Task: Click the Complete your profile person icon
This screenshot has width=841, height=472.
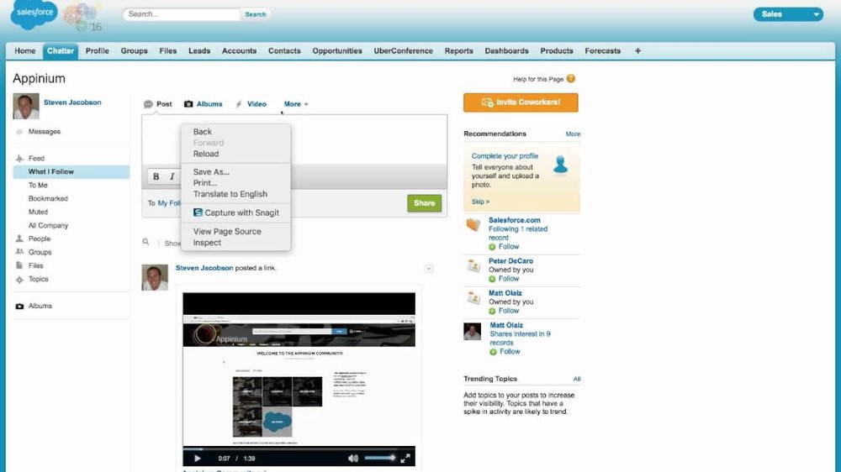Action: [x=560, y=164]
